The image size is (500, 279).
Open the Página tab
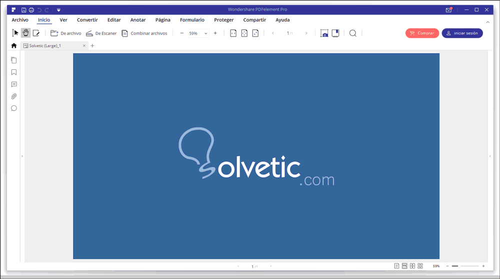tap(162, 20)
